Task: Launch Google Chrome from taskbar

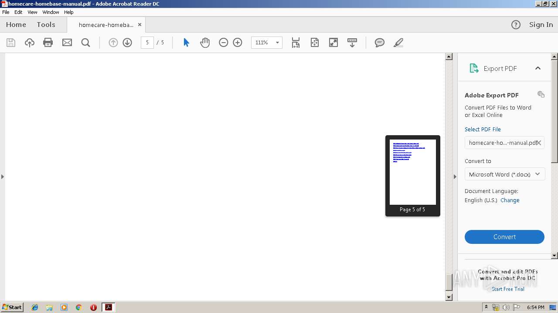Action: [78, 307]
